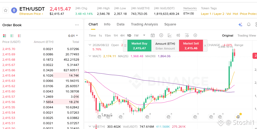The height and width of the screenshot is (129, 257).
Task: Click the Market Buy 2,415.47 button
Action: [x=139, y=46]
